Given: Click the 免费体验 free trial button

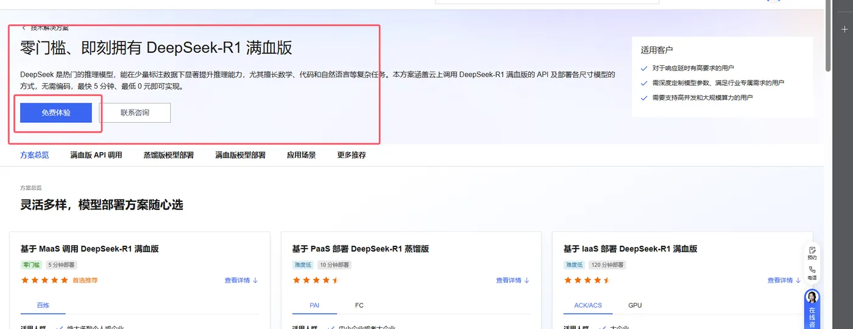Looking at the screenshot, I should coord(56,113).
